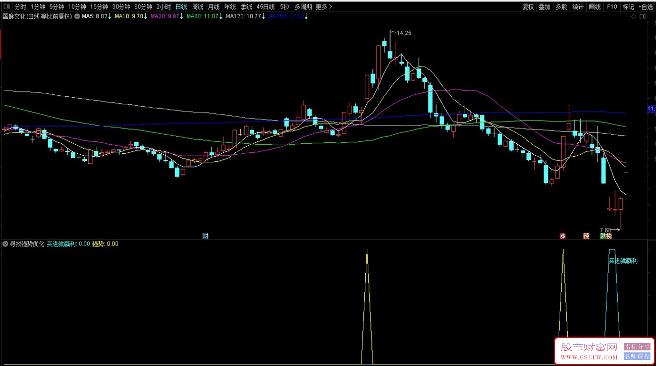Add stock via +自选 button

[646, 7]
